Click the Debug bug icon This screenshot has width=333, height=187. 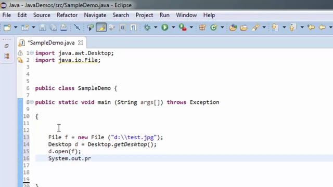pyautogui.click(x=147, y=28)
